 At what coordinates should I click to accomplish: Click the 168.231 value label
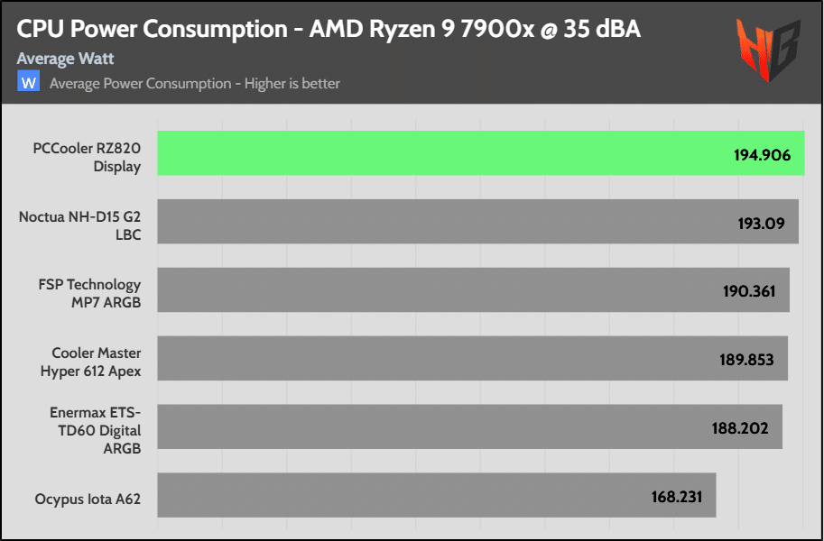click(675, 496)
